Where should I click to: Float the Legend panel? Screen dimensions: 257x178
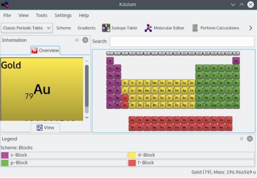click(241, 139)
